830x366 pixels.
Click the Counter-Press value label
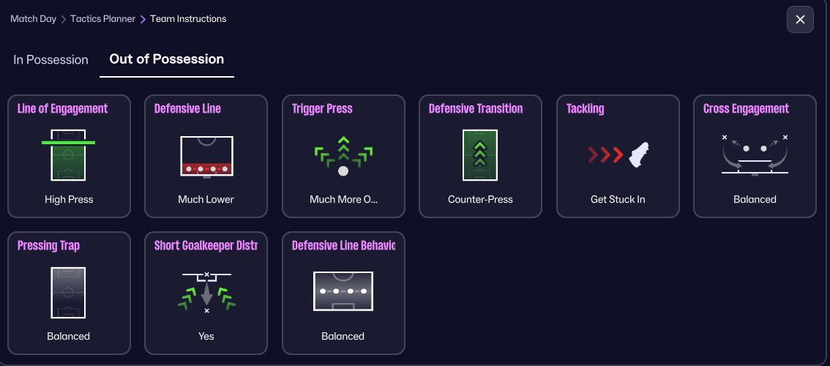(480, 199)
